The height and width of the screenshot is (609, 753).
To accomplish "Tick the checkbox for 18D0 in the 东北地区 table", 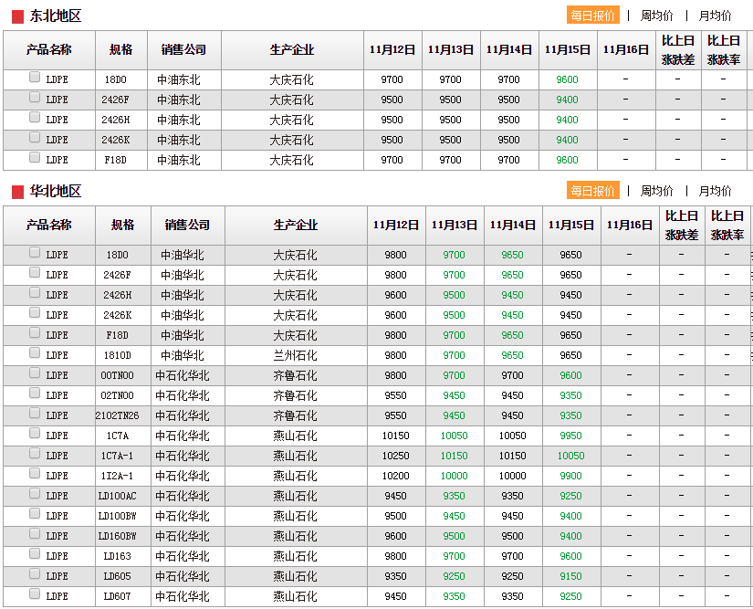I will coord(35,78).
